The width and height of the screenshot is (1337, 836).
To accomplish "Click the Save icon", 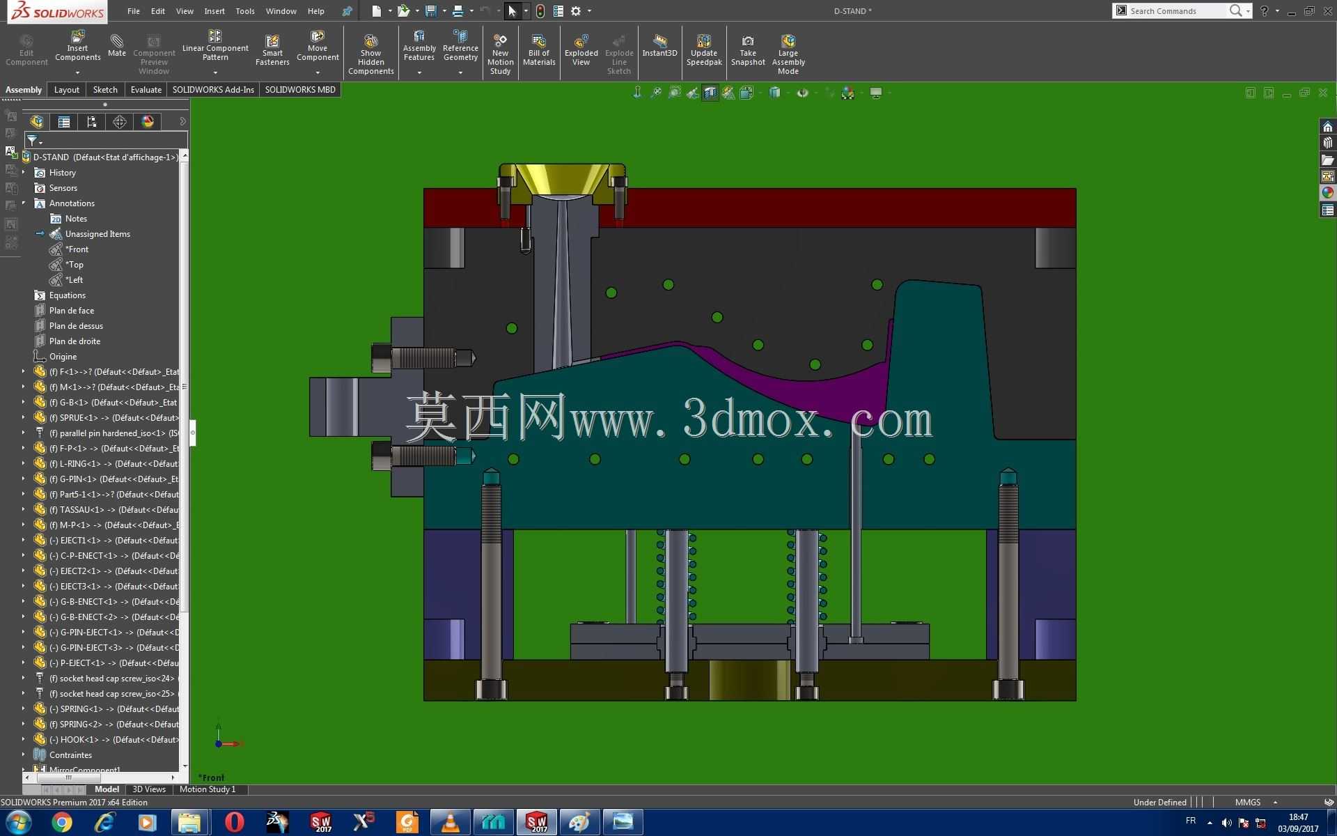I will coord(431,11).
